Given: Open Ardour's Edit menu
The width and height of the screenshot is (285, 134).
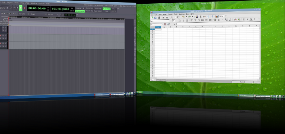Looking at the screenshot, I should (4, 2).
